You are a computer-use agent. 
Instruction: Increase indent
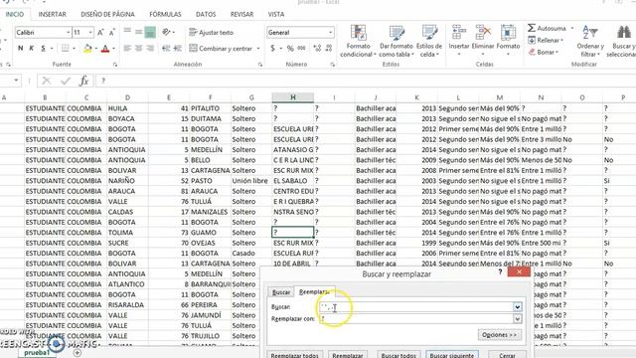(178, 49)
